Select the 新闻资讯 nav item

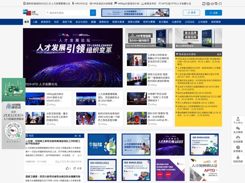46,22
